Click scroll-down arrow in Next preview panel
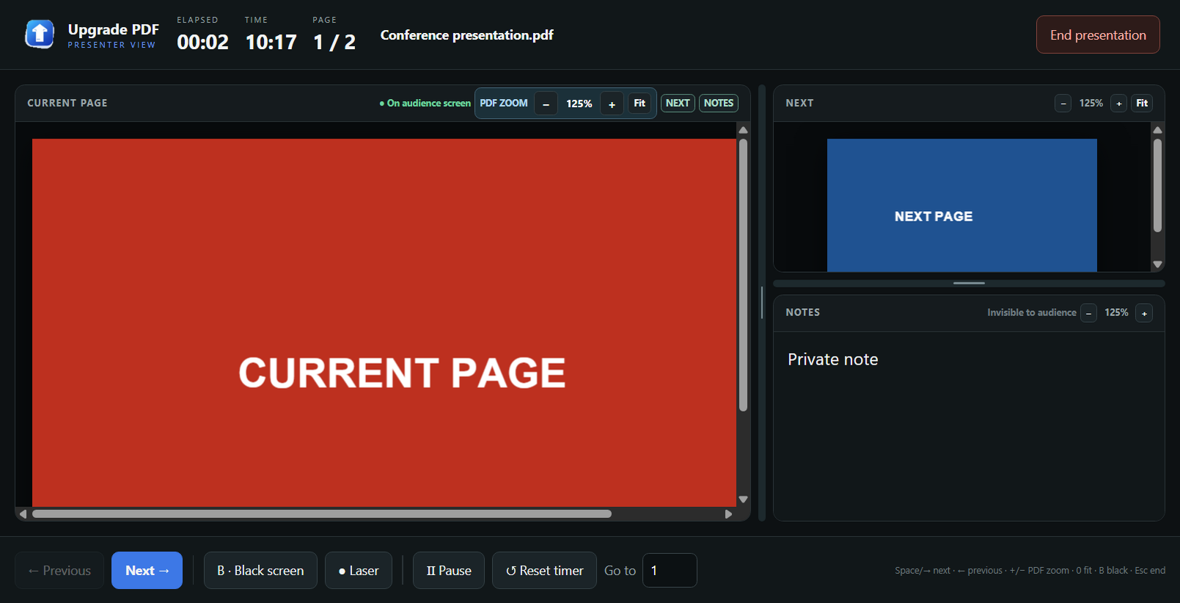The width and height of the screenshot is (1180, 603). pos(1158,264)
